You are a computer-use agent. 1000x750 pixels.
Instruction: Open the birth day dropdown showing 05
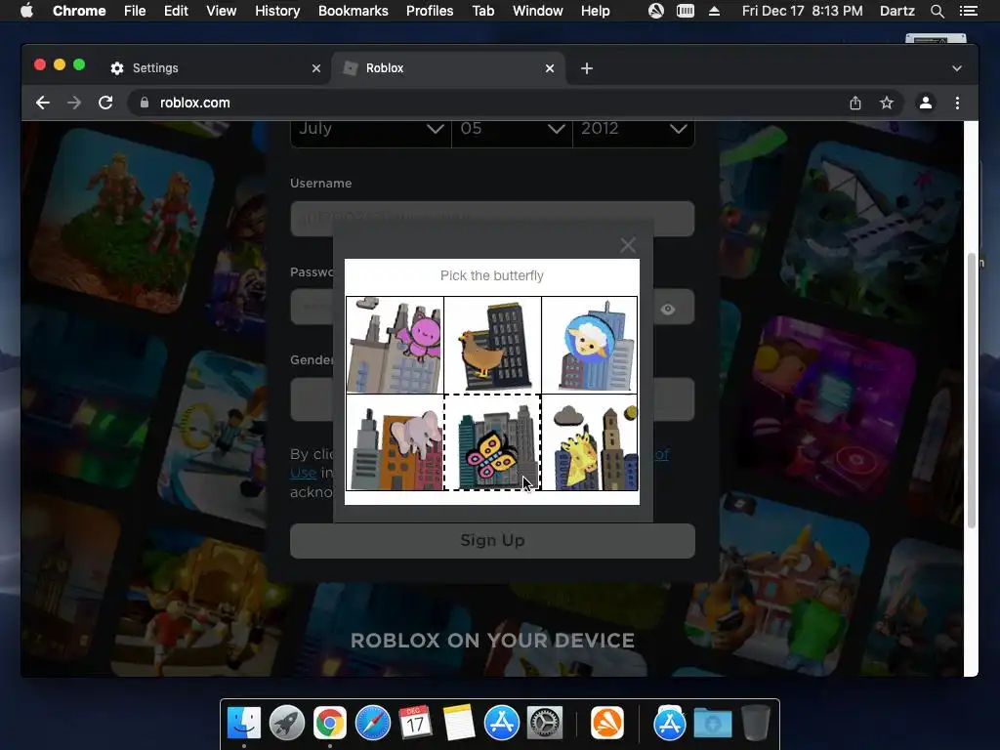coord(512,131)
